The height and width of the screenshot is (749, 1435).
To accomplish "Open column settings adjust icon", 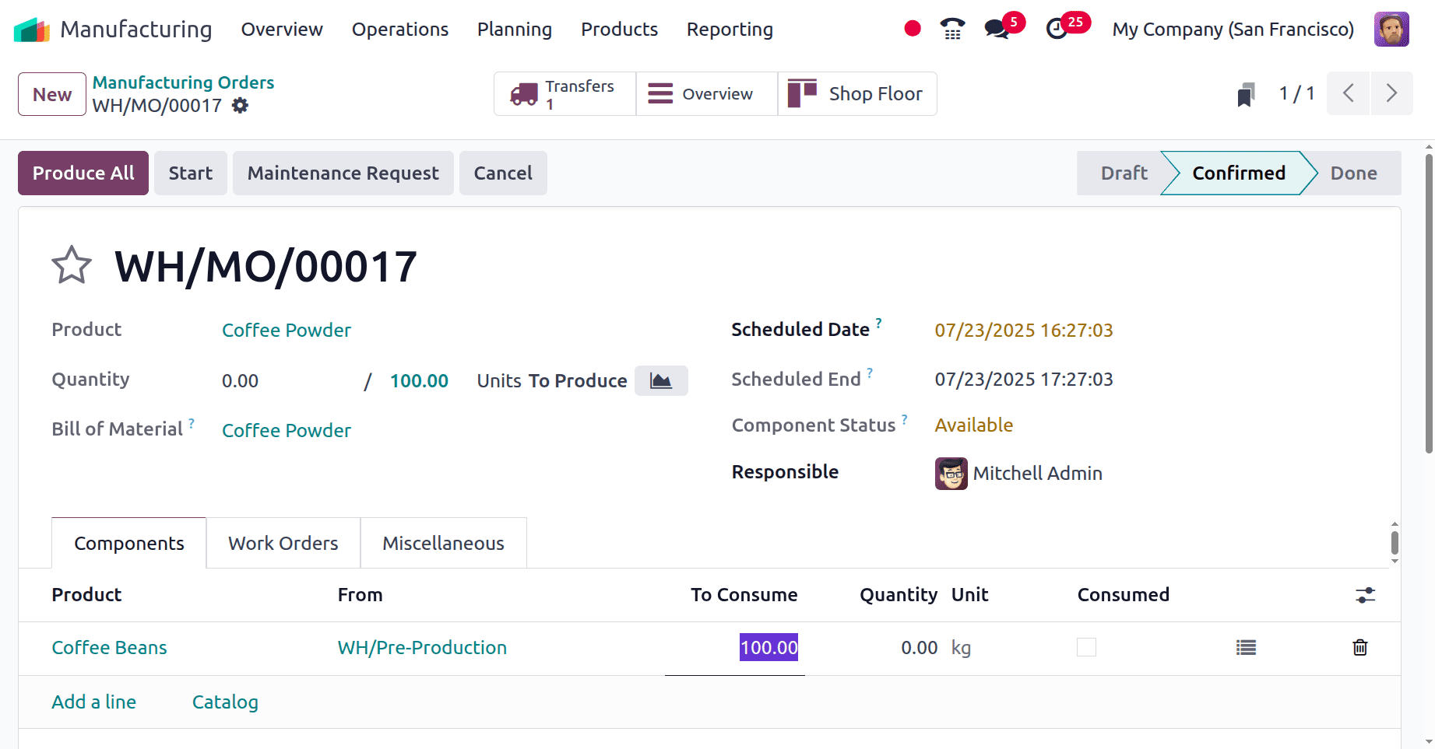I will pyautogui.click(x=1365, y=596).
